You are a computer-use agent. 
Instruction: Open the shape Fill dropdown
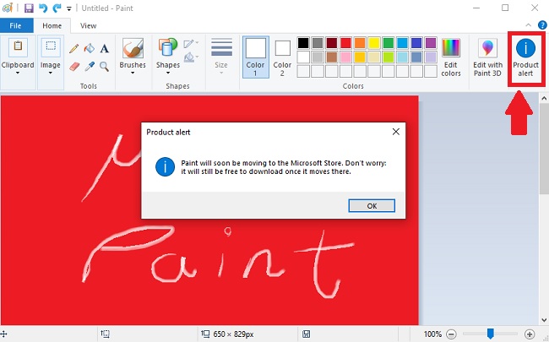coord(191,57)
